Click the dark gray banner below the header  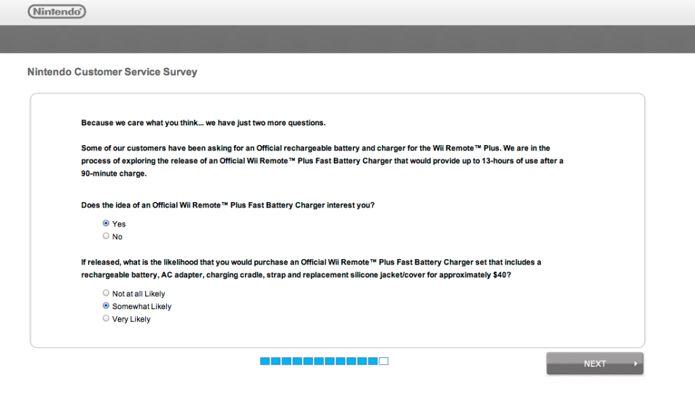pyautogui.click(x=347, y=39)
